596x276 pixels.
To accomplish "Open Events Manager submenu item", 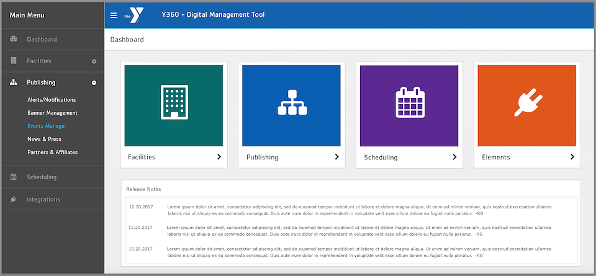I will point(47,126).
